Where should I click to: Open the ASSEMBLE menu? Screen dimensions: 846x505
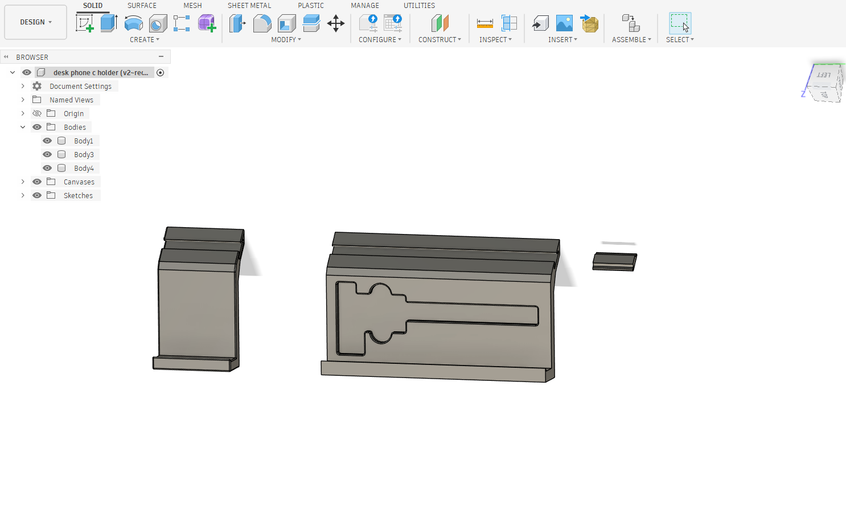[631, 40]
